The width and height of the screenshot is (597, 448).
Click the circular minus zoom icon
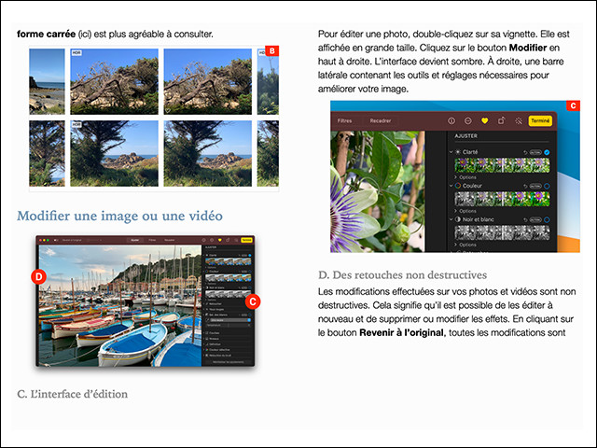point(468,120)
